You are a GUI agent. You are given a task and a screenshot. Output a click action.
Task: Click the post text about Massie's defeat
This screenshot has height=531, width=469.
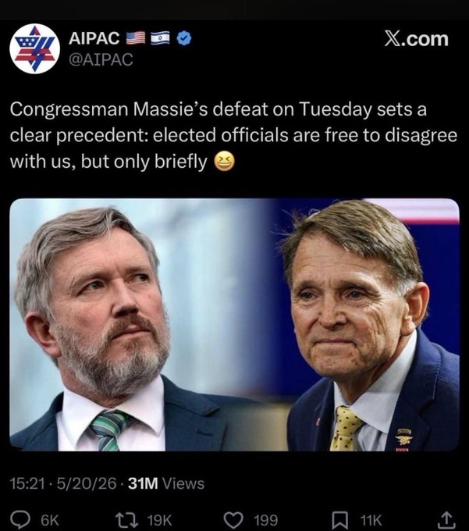point(233,135)
